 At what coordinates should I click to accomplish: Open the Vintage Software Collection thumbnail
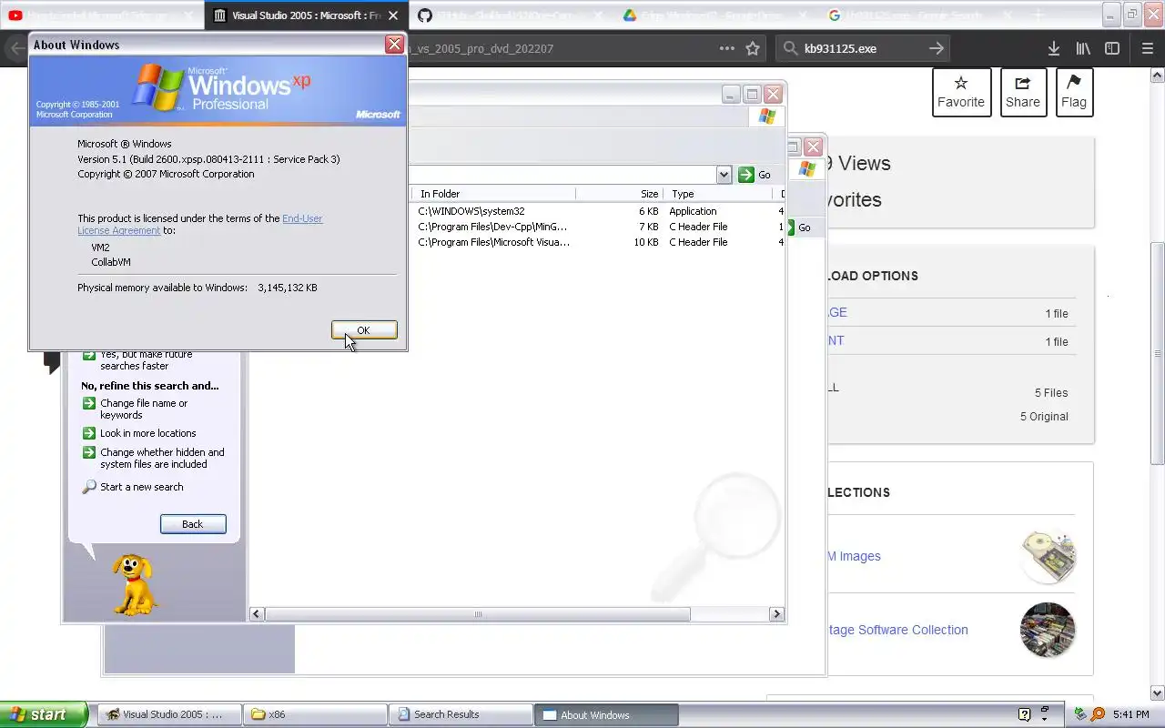[x=1048, y=630]
